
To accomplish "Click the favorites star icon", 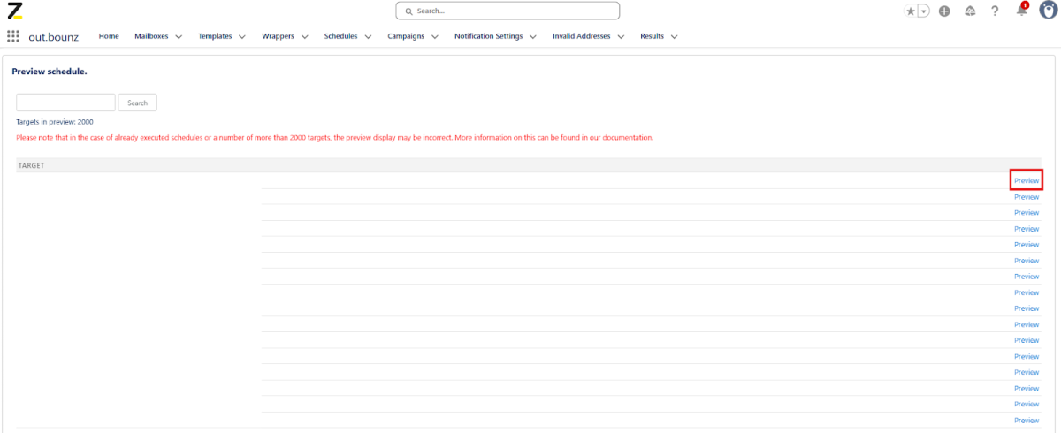I will click(x=911, y=11).
